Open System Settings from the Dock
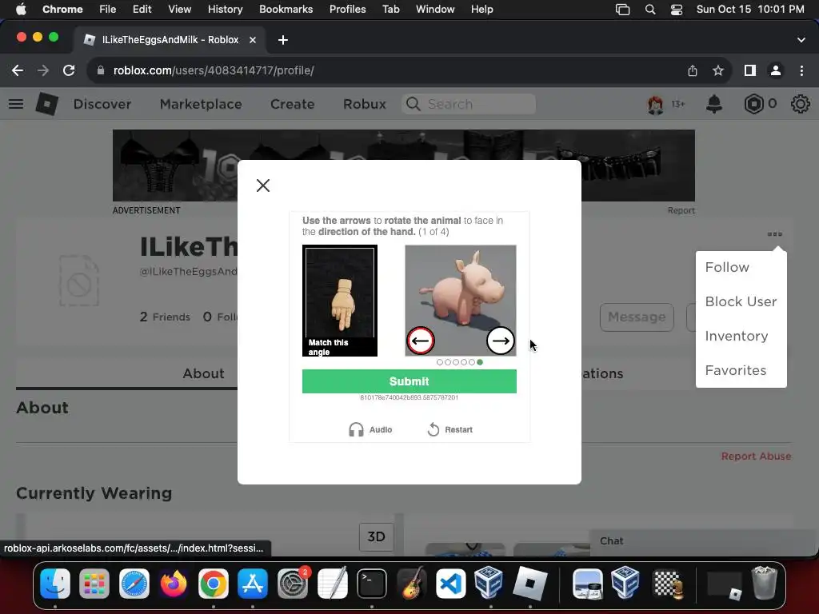Image resolution: width=819 pixels, height=614 pixels. pyautogui.click(x=293, y=583)
